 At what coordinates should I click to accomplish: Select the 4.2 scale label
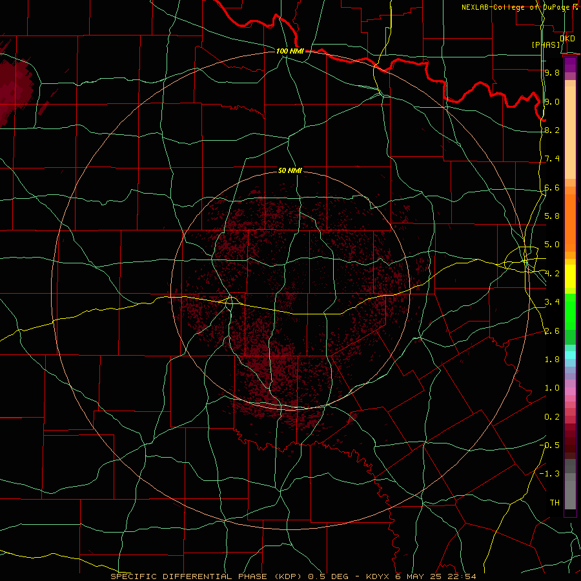click(x=552, y=274)
